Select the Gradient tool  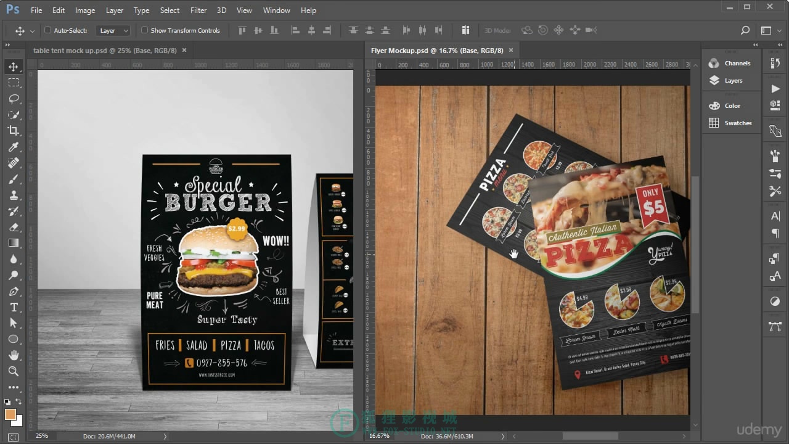pyautogui.click(x=14, y=243)
